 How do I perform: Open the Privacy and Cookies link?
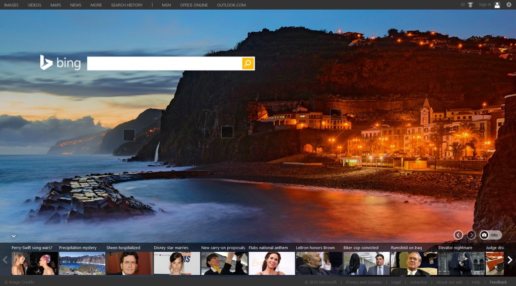[363, 282]
